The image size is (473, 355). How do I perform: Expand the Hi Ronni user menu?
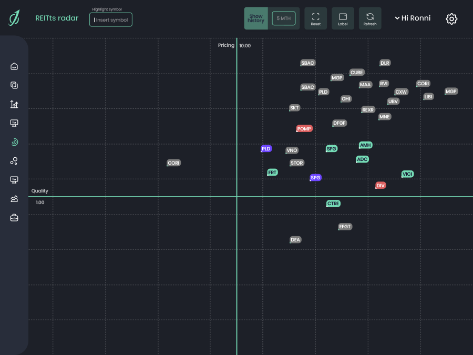(413, 18)
